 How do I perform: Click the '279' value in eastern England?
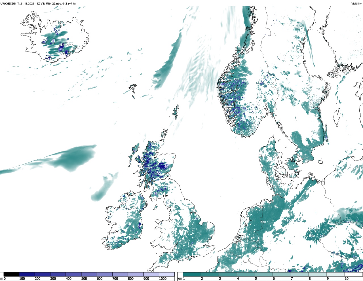[x=197, y=219]
